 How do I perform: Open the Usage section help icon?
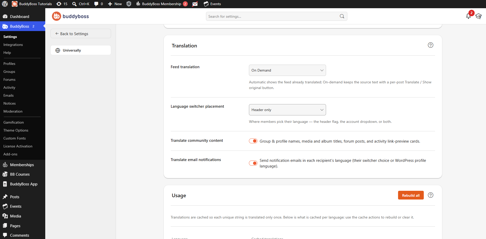[x=430, y=195]
